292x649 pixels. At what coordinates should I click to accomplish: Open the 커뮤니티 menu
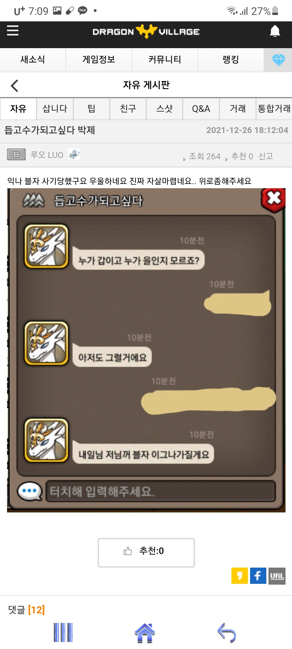(165, 60)
